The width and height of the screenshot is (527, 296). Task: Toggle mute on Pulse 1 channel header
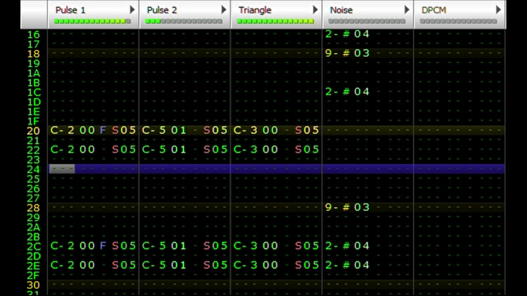coord(70,10)
